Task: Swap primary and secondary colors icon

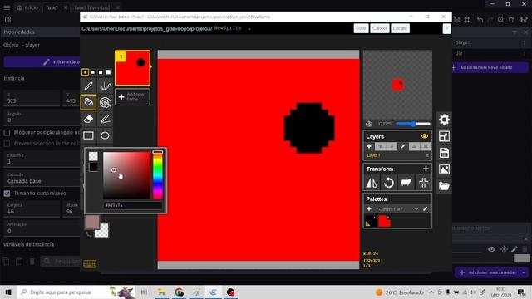Action: click(89, 234)
